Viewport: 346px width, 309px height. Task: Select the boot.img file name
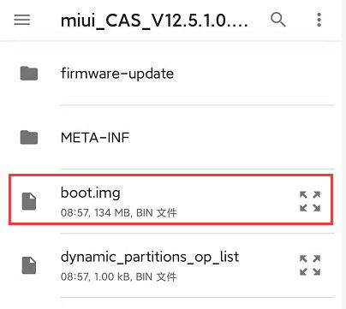coord(91,193)
